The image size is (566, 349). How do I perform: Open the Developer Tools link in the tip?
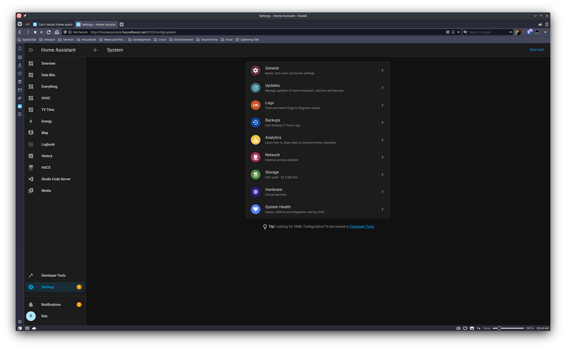click(x=362, y=226)
